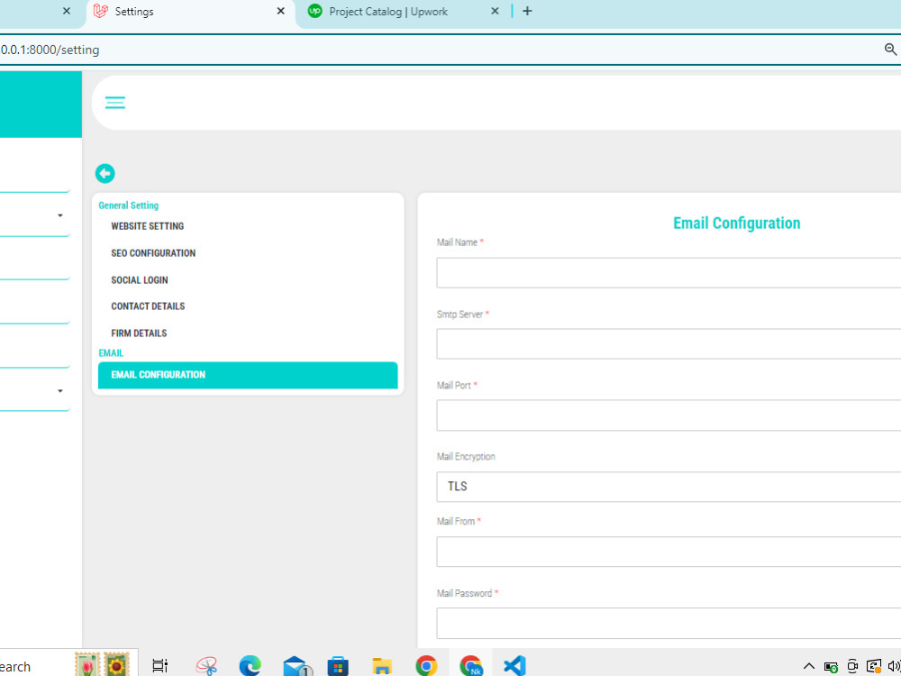Open Firm Details section
This screenshot has width=901, height=676.
point(139,333)
